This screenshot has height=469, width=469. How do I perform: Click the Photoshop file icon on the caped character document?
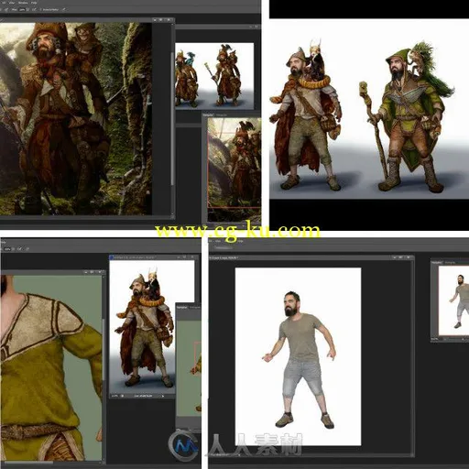click(x=112, y=257)
